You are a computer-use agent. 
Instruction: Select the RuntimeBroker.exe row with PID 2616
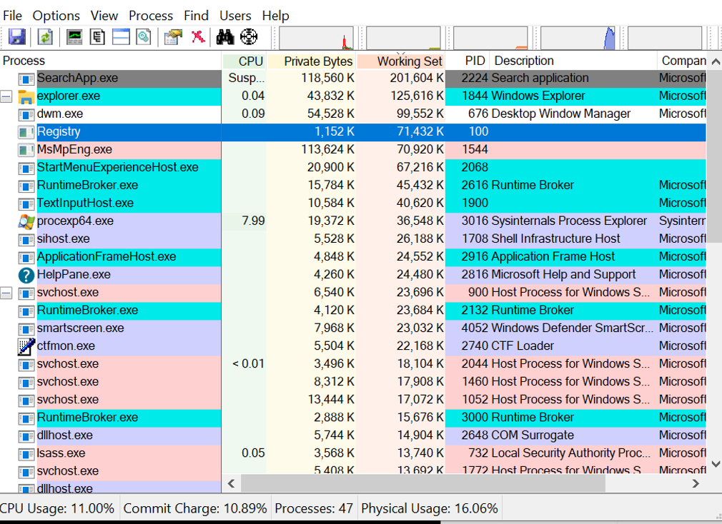[353, 186]
